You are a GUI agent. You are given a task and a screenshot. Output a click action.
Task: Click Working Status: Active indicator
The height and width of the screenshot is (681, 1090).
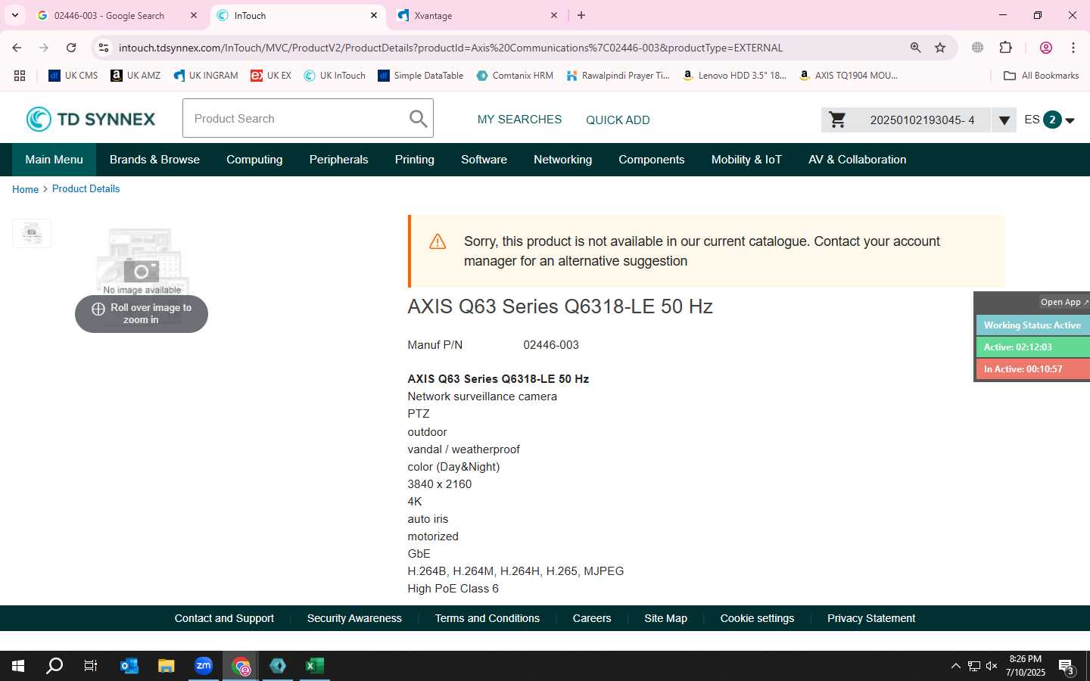[x=1032, y=325]
